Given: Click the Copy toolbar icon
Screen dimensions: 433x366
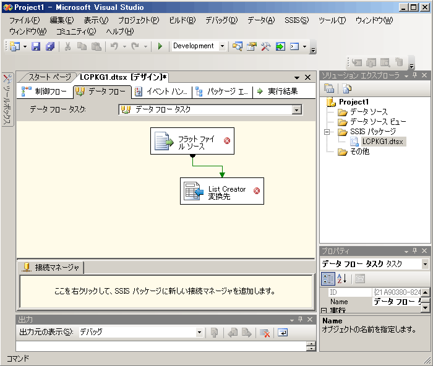Looking at the screenshot, I should tap(82, 46).
